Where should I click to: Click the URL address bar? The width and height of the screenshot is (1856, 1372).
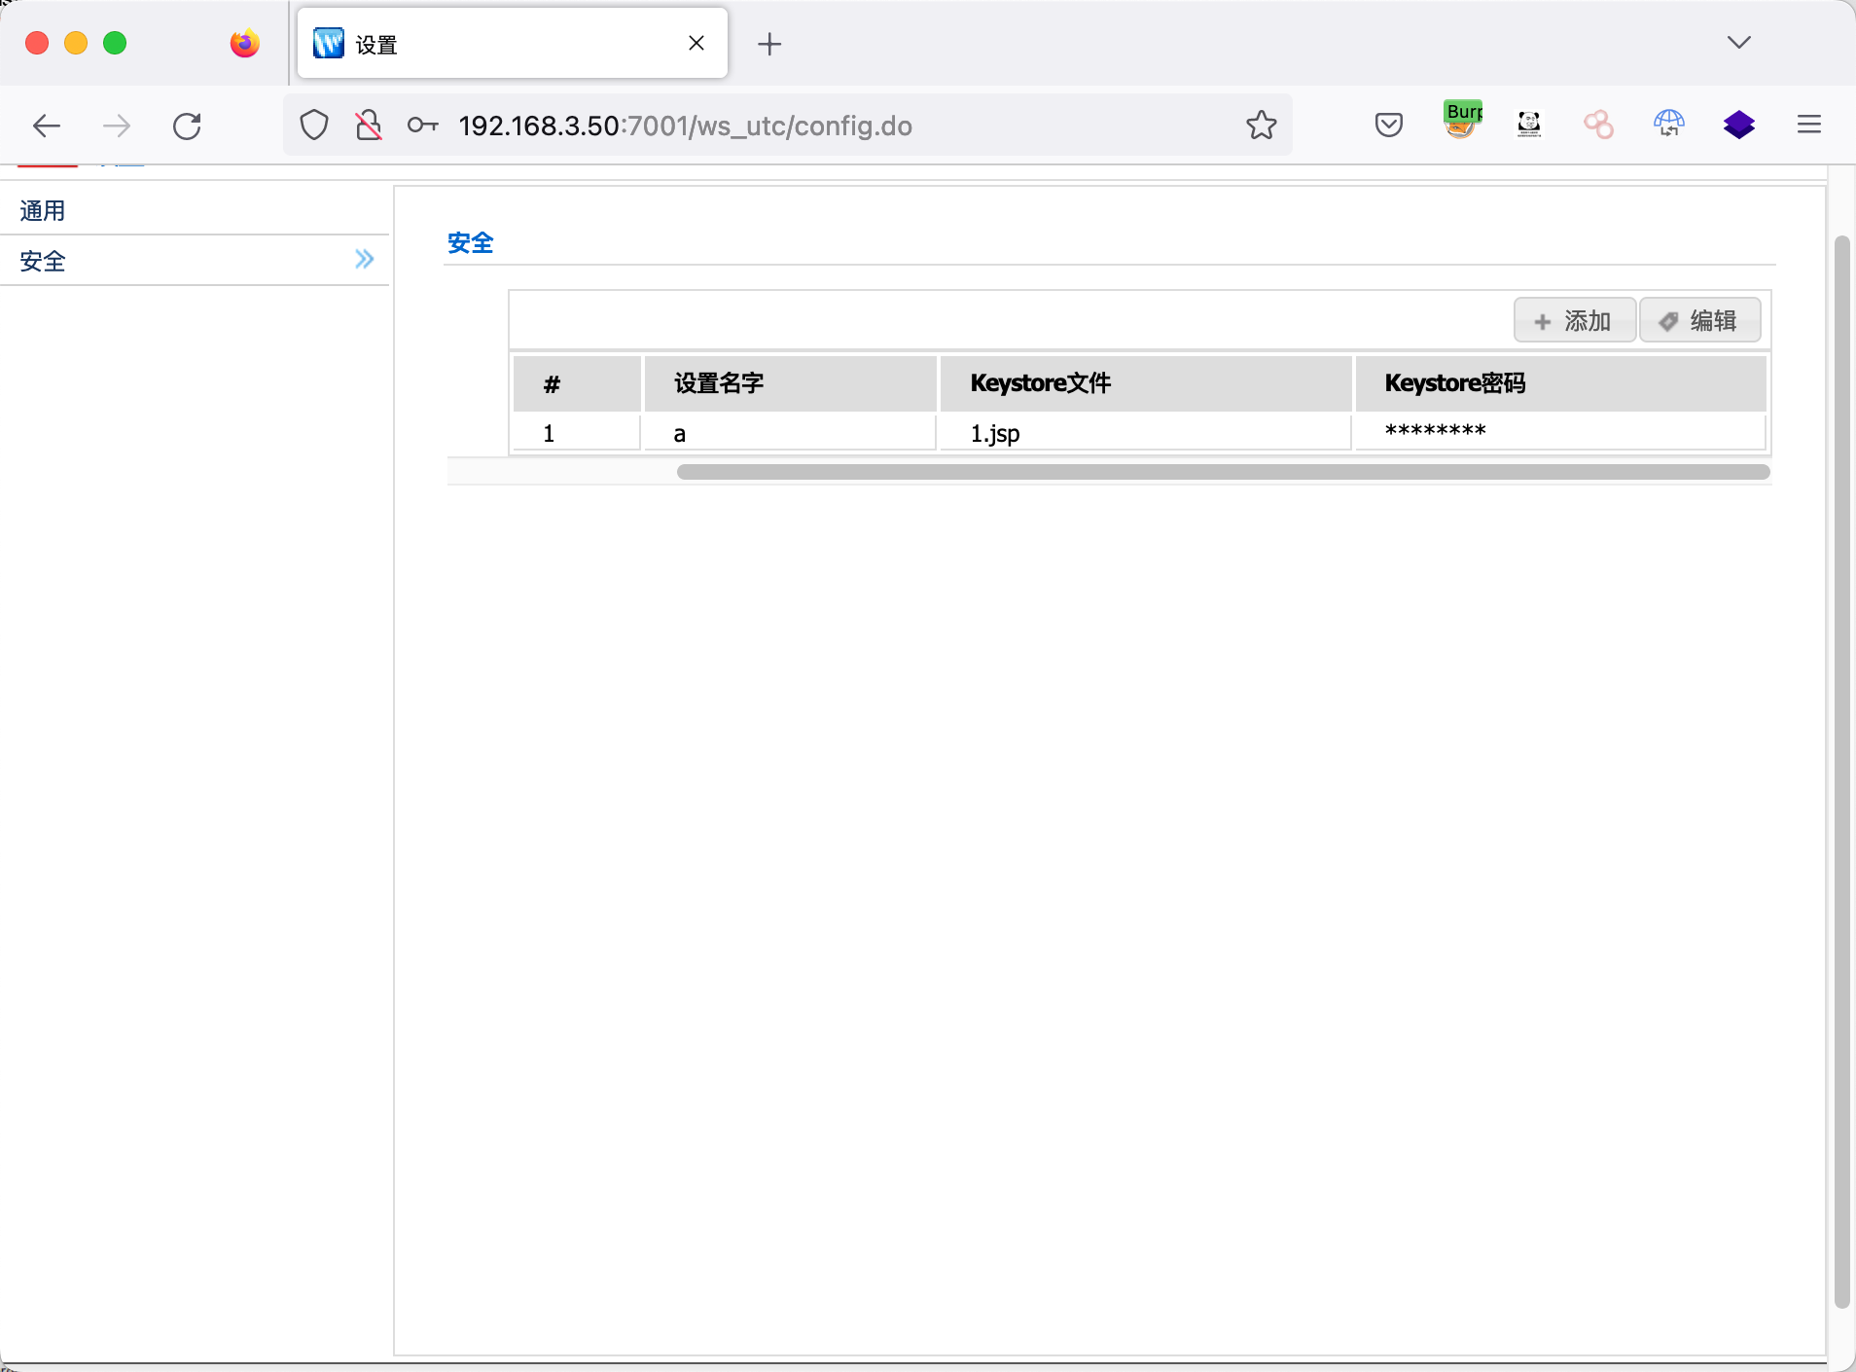coord(827,126)
